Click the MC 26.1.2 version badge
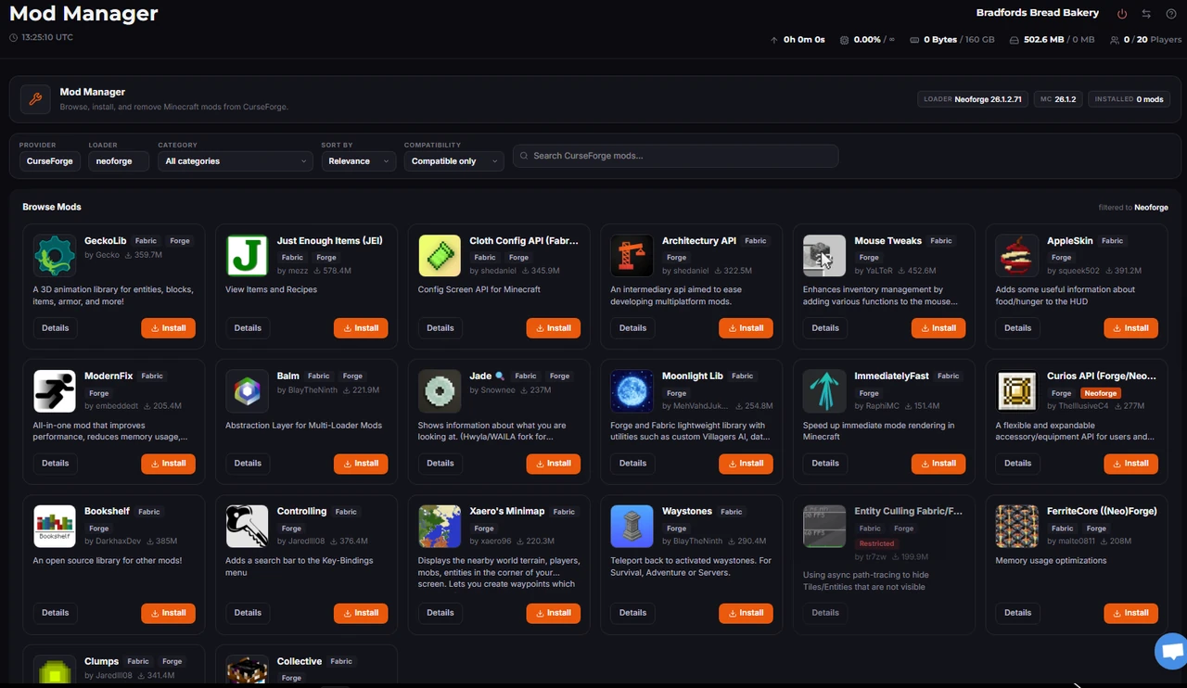The image size is (1187, 688). coord(1058,99)
